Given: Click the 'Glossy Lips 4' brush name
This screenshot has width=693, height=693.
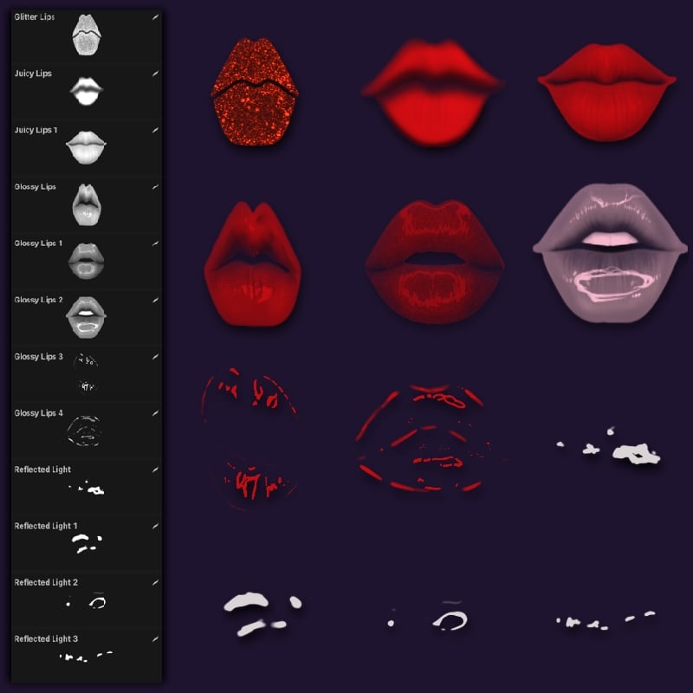Looking at the screenshot, I should click(x=38, y=413).
